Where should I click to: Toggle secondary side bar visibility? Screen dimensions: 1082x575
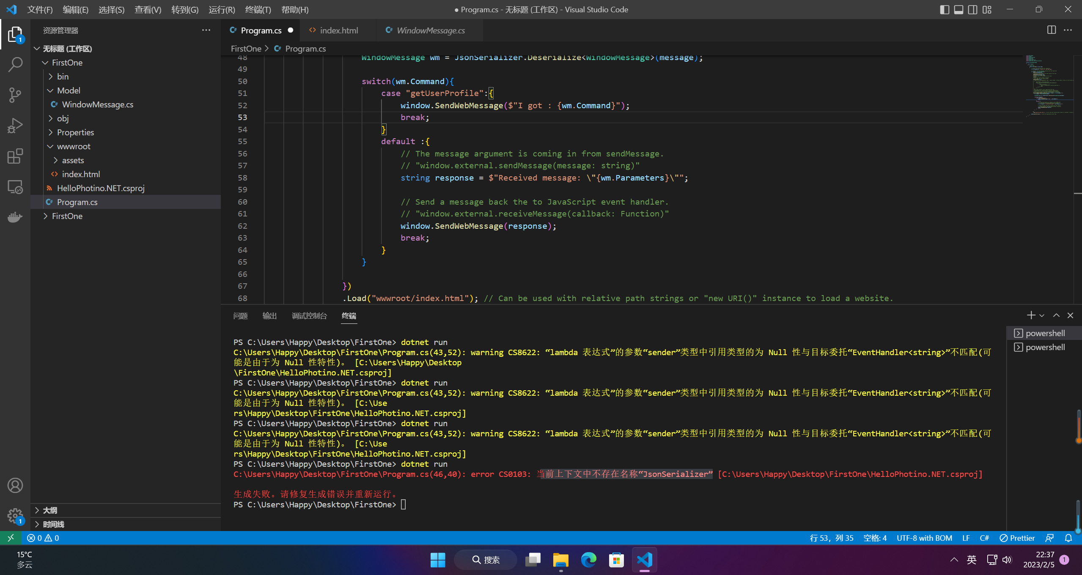972,9
